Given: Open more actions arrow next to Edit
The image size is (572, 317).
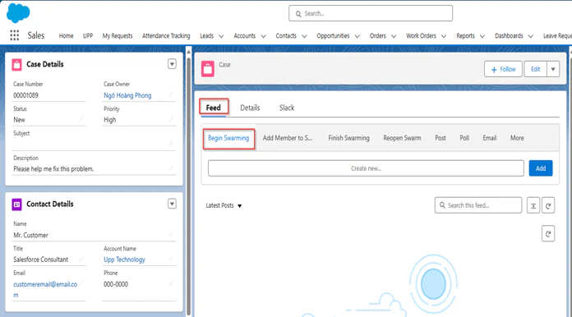Looking at the screenshot, I should [553, 69].
